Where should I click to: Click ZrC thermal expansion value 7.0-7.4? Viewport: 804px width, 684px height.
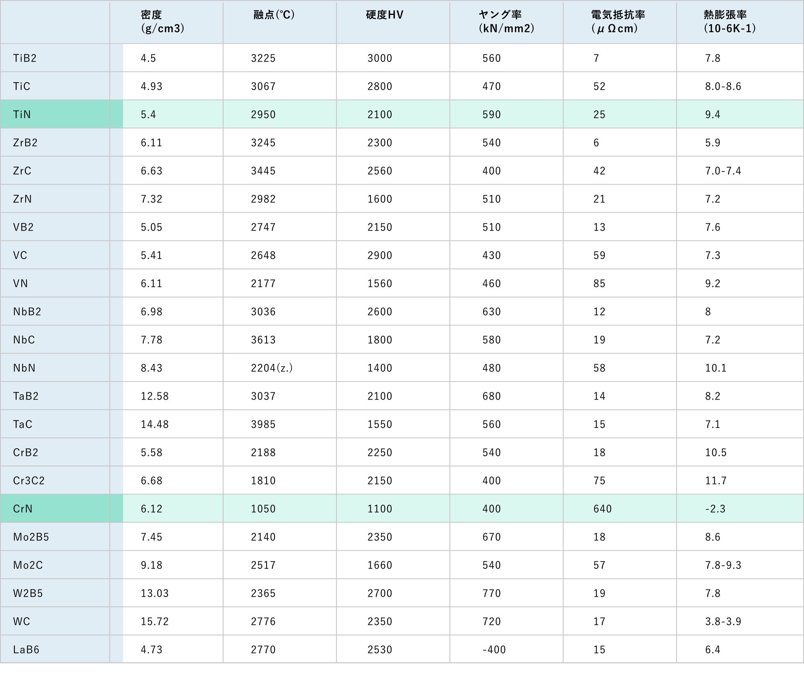click(723, 171)
